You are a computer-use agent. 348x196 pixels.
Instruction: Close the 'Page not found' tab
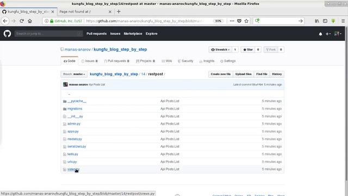click(x=110, y=12)
